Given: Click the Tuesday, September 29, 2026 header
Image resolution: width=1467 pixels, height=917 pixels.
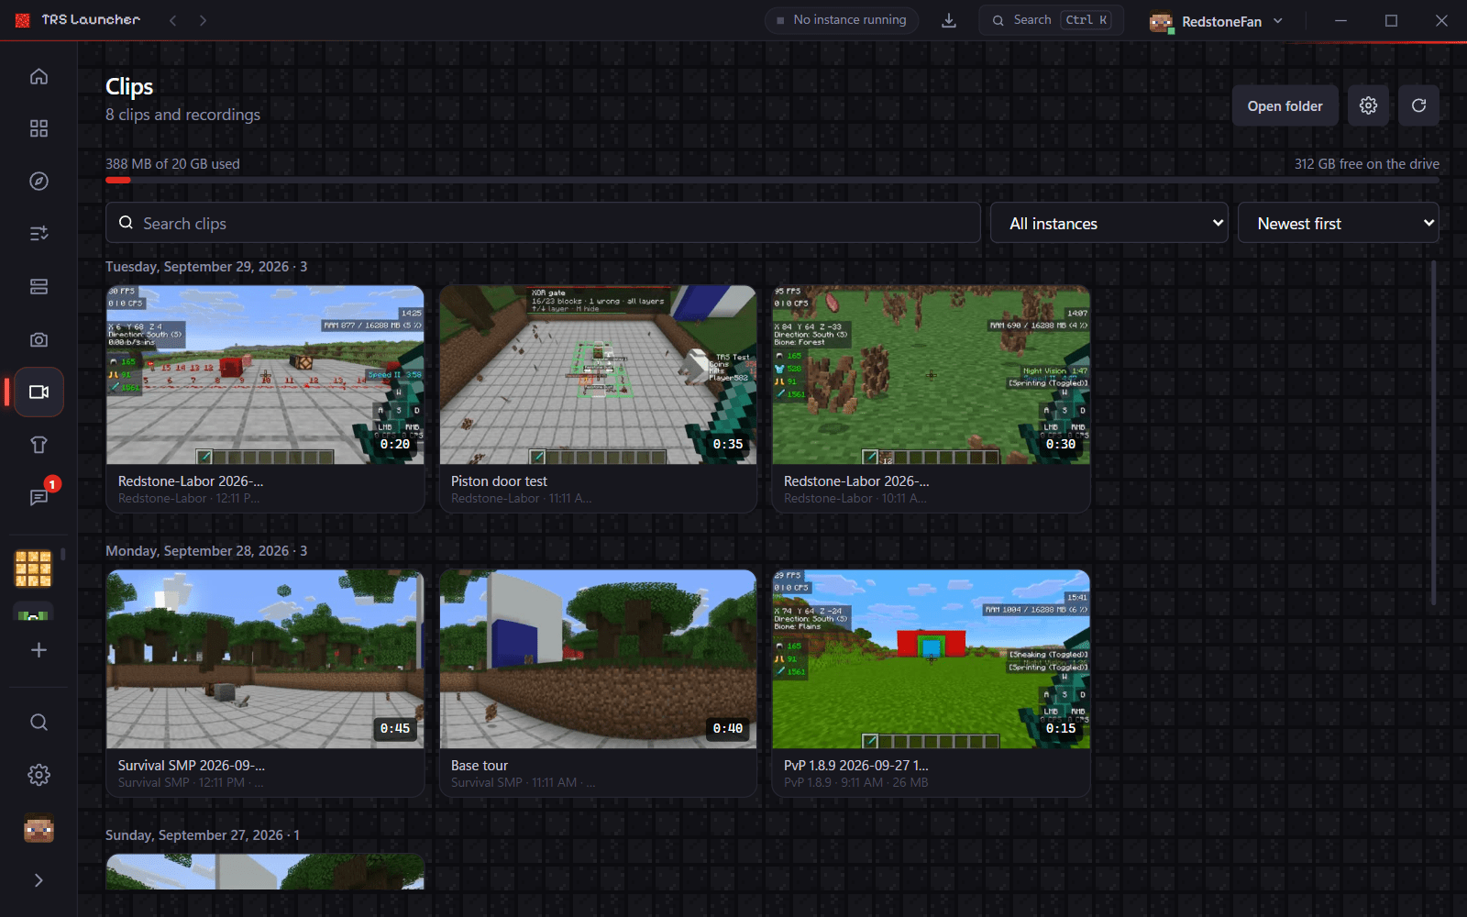Looking at the screenshot, I should (x=206, y=267).
